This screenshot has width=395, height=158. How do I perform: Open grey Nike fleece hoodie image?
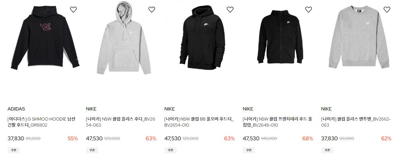(x=124, y=38)
